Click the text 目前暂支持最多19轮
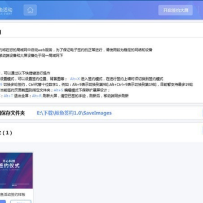203x203 pixels. click(176, 85)
